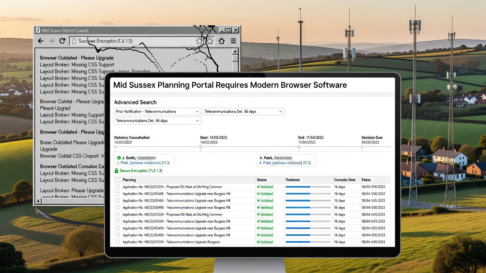Click the scroll-left arrow at the old browser bottom
The image size is (486, 273).
38,201
